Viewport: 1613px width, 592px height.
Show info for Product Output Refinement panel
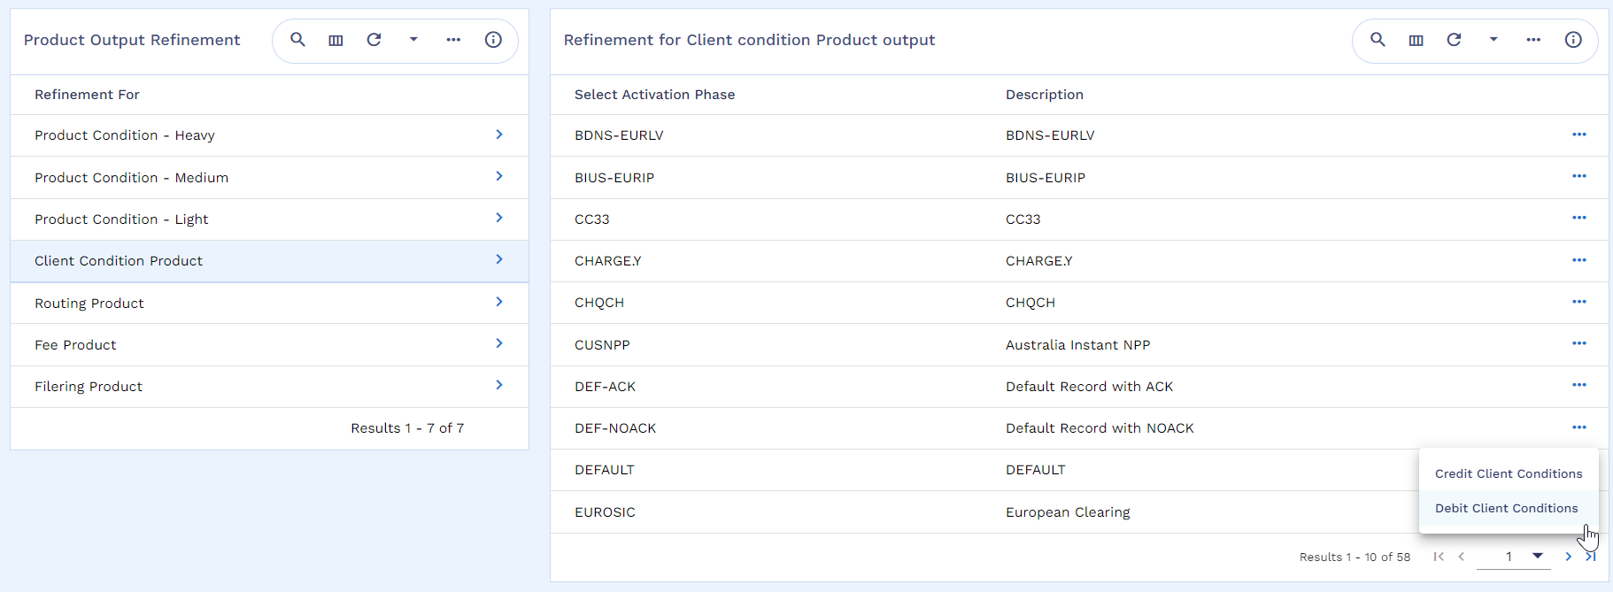493,40
